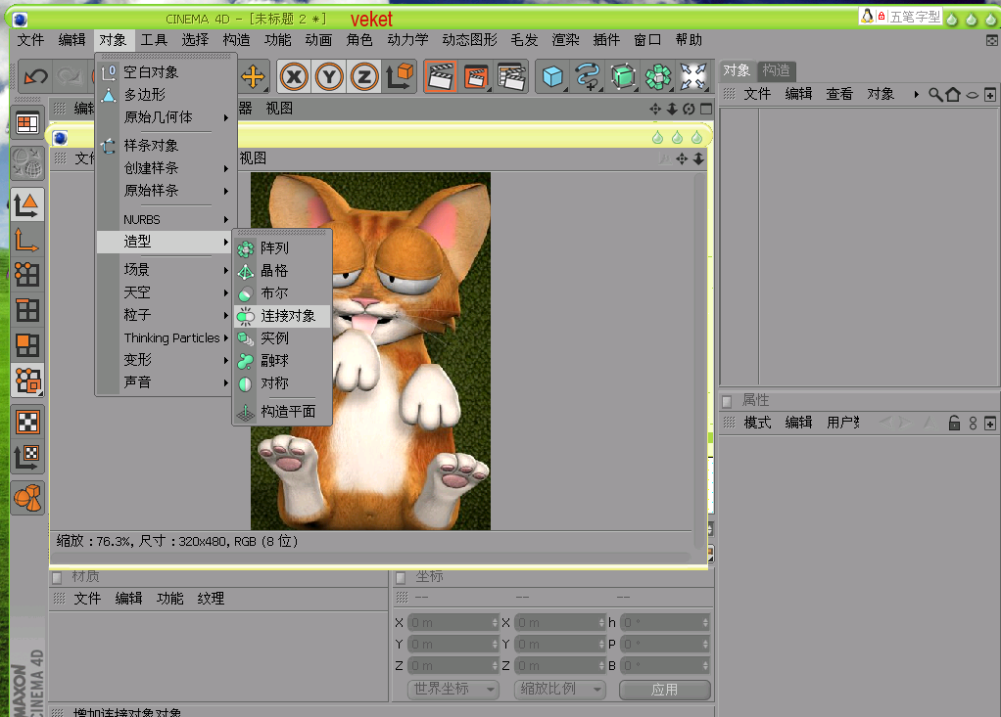Select the texture mode checkerboard icon

coord(27,422)
